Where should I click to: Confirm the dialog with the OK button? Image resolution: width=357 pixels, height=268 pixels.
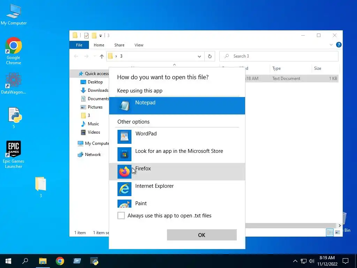(x=202, y=235)
